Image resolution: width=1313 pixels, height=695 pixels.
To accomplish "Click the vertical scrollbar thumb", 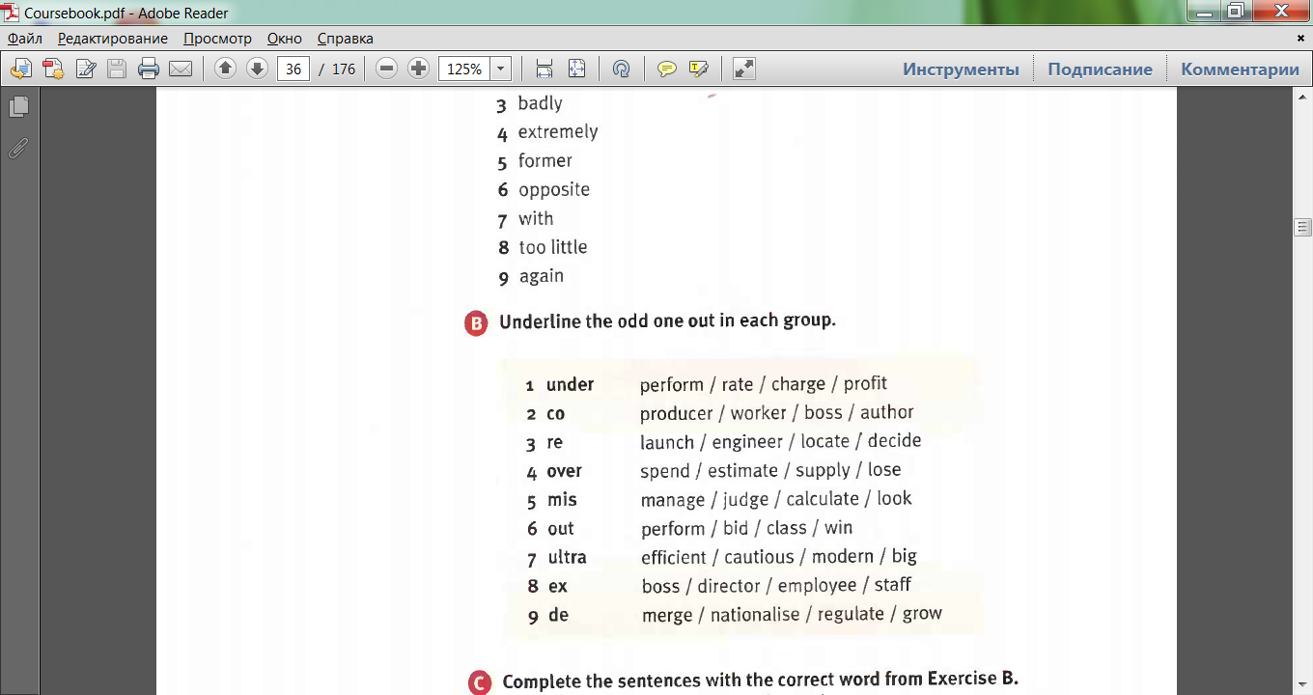I will pyautogui.click(x=1302, y=228).
